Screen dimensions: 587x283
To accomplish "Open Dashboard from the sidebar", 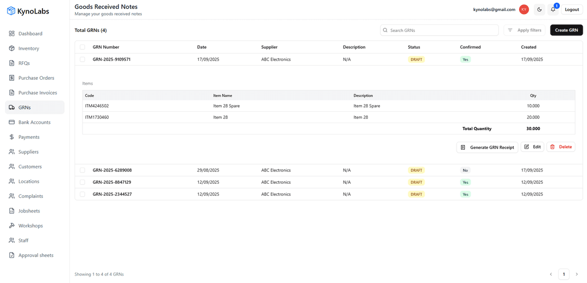I will tap(30, 34).
